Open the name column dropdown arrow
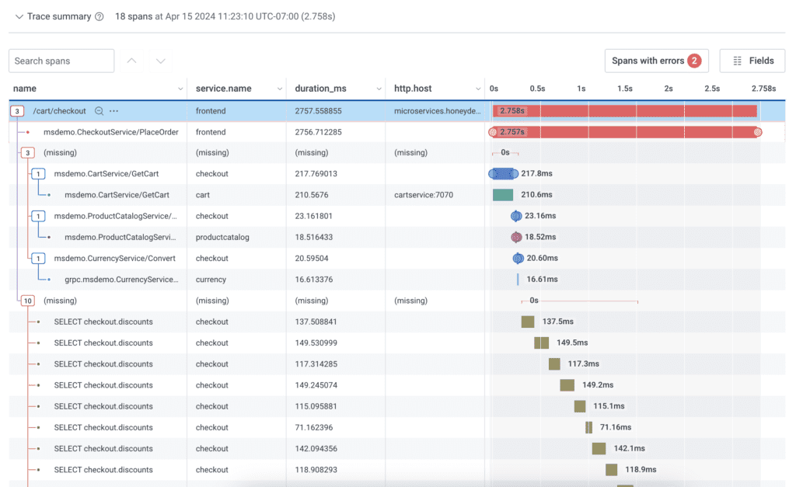 pyautogui.click(x=180, y=89)
